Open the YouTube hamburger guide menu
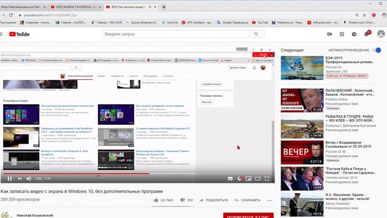 pos(1,34)
